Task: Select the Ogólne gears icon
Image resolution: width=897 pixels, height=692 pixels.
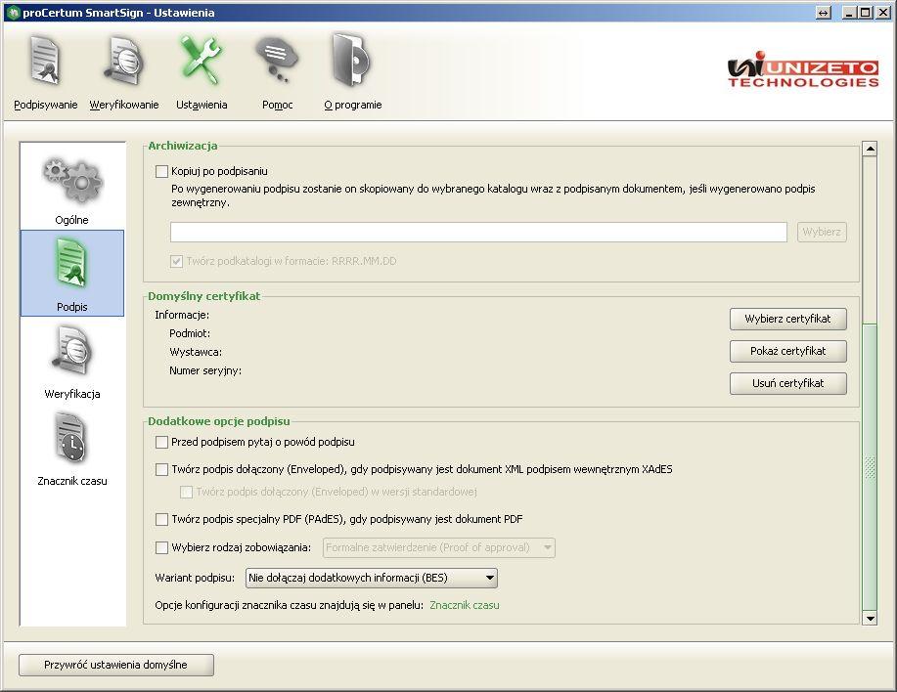Action: pyautogui.click(x=72, y=180)
